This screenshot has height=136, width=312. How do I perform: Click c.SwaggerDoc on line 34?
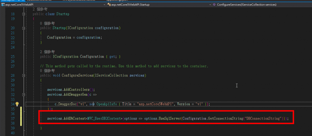click(x=66, y=104)
